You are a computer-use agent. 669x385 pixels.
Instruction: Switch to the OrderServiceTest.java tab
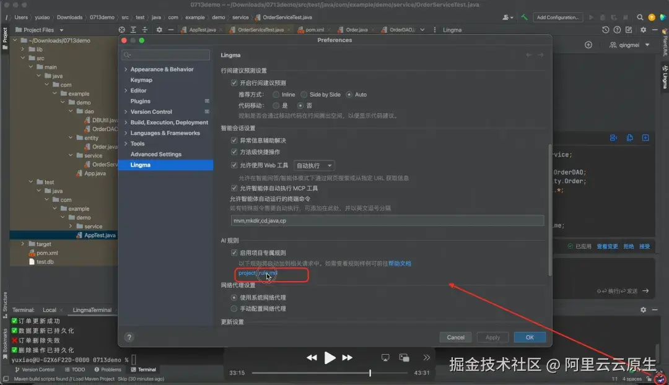click(x=260, y=30)
